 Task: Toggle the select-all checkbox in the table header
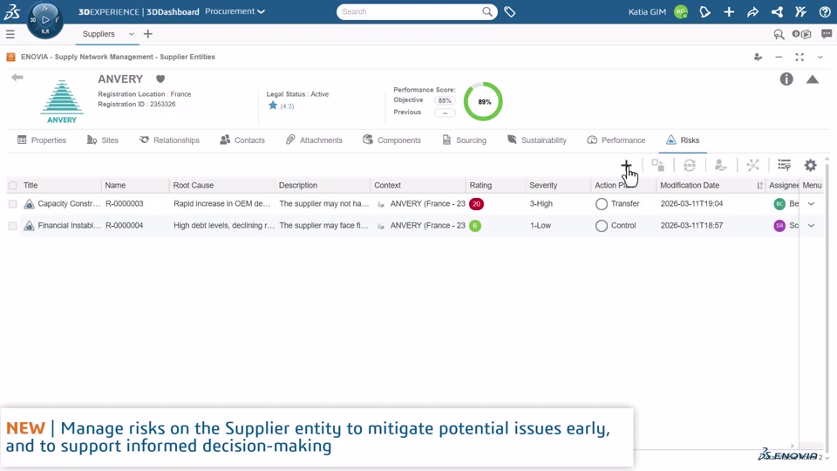coord(13,185)
